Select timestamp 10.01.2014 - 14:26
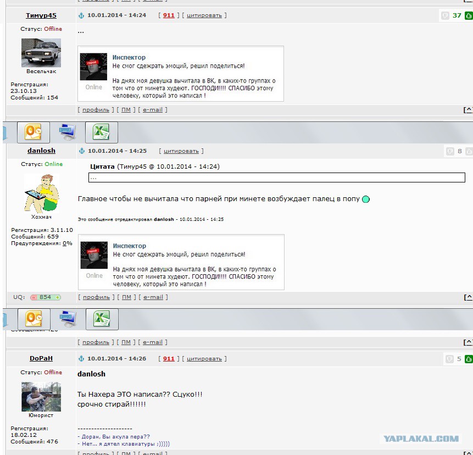 coord(117,358)
